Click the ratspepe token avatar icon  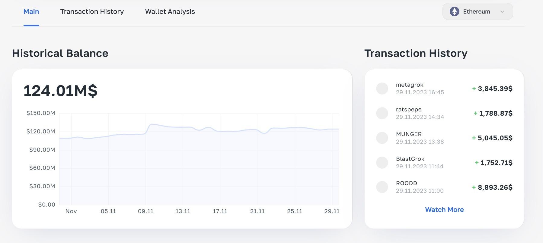click(382, 113)
